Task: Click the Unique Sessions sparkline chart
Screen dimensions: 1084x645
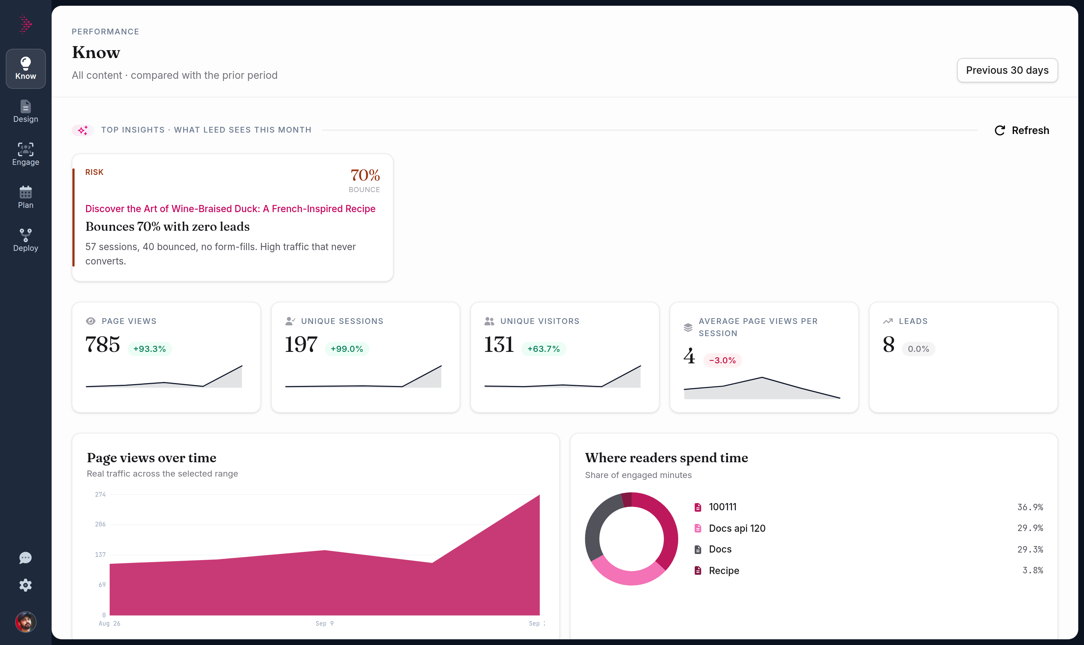Action: pos(363,376)
